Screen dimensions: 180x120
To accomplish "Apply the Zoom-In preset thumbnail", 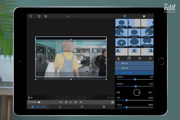I will click(134, 43).
